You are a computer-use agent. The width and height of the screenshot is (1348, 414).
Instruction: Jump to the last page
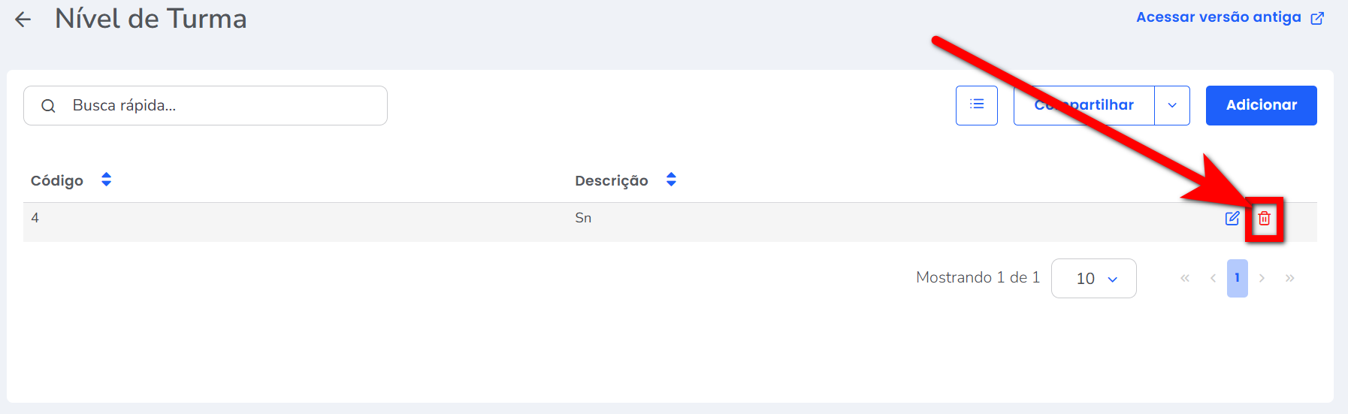(1289, 279)
